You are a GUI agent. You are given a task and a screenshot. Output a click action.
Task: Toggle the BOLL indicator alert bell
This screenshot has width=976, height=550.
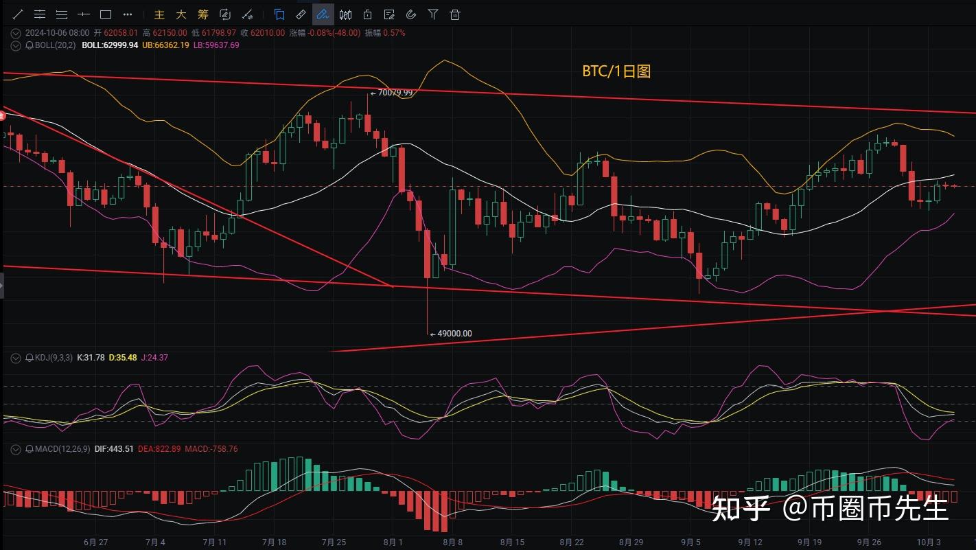pos(30,45)
